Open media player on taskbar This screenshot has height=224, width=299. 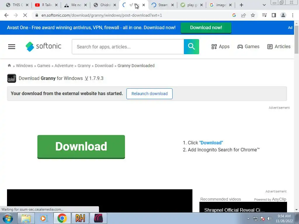coord(44,218)
